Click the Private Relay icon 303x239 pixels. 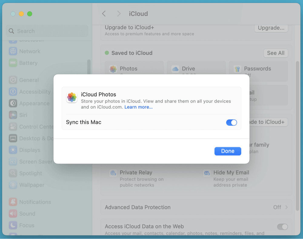113,173
